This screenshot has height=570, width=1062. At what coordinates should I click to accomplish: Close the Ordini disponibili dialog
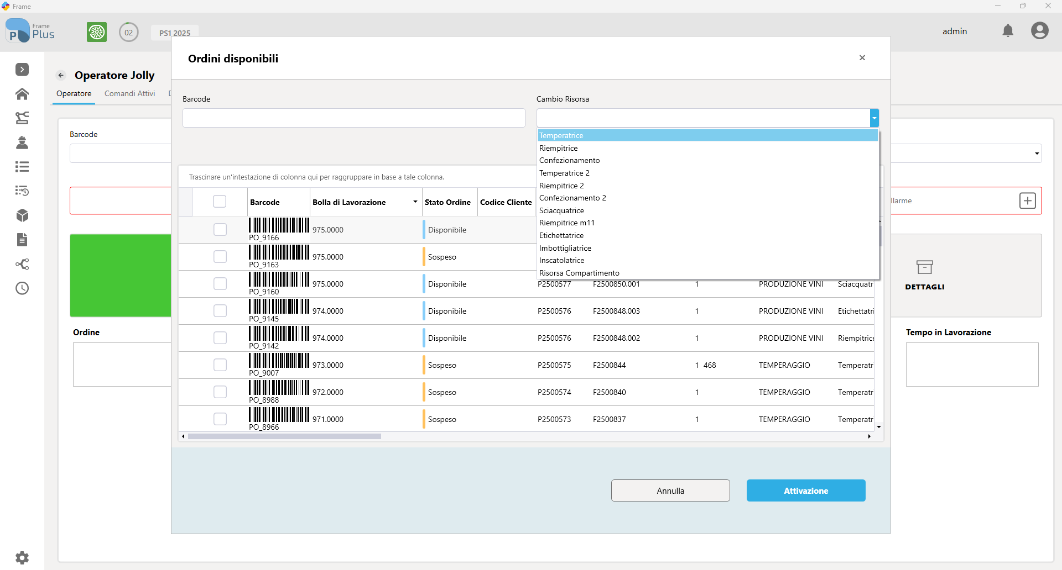[862, 57]
